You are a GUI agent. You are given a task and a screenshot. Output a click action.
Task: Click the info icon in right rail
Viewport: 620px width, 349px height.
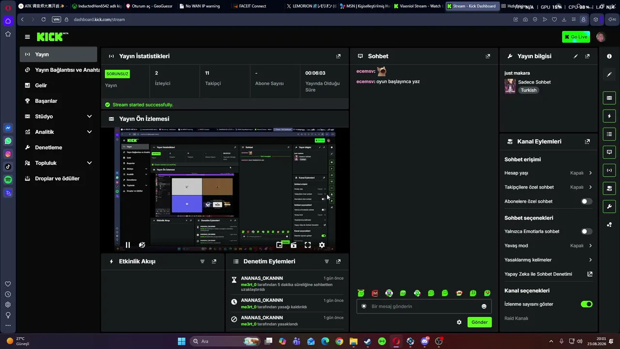click(x=609, y=56)
